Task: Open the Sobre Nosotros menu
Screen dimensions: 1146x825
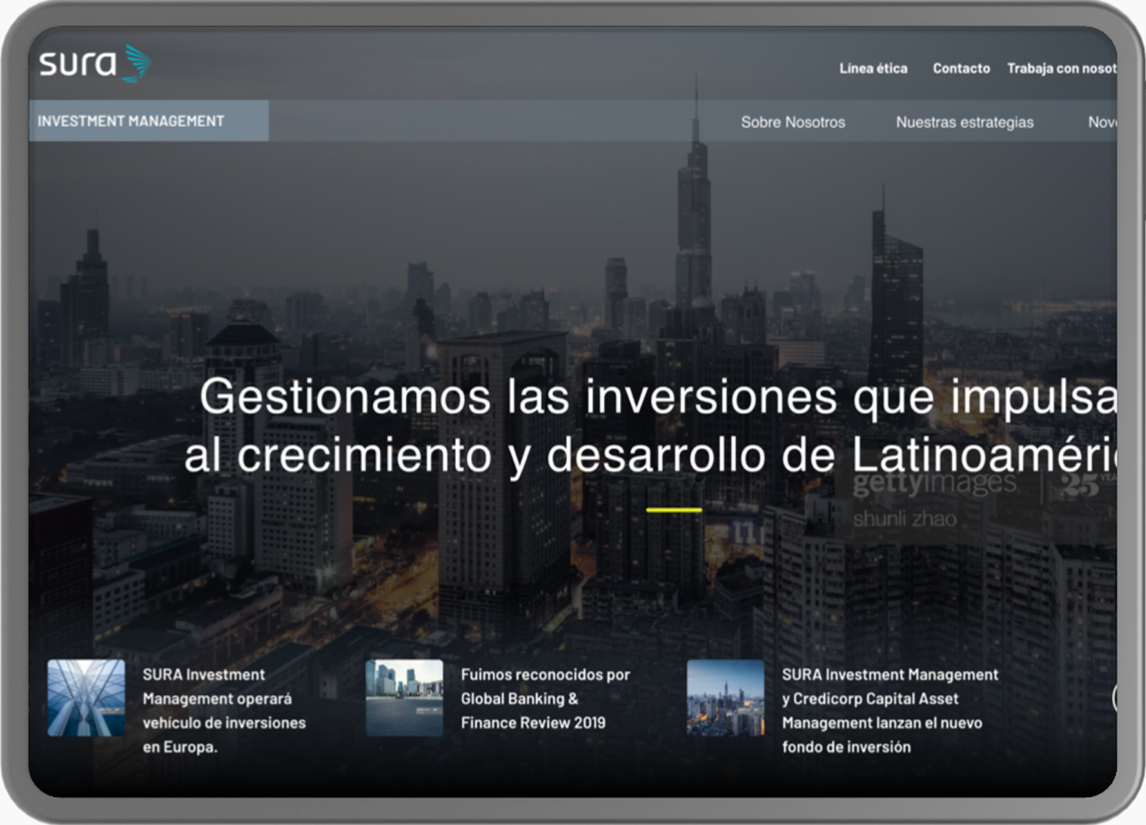Action: coord(793,122)
